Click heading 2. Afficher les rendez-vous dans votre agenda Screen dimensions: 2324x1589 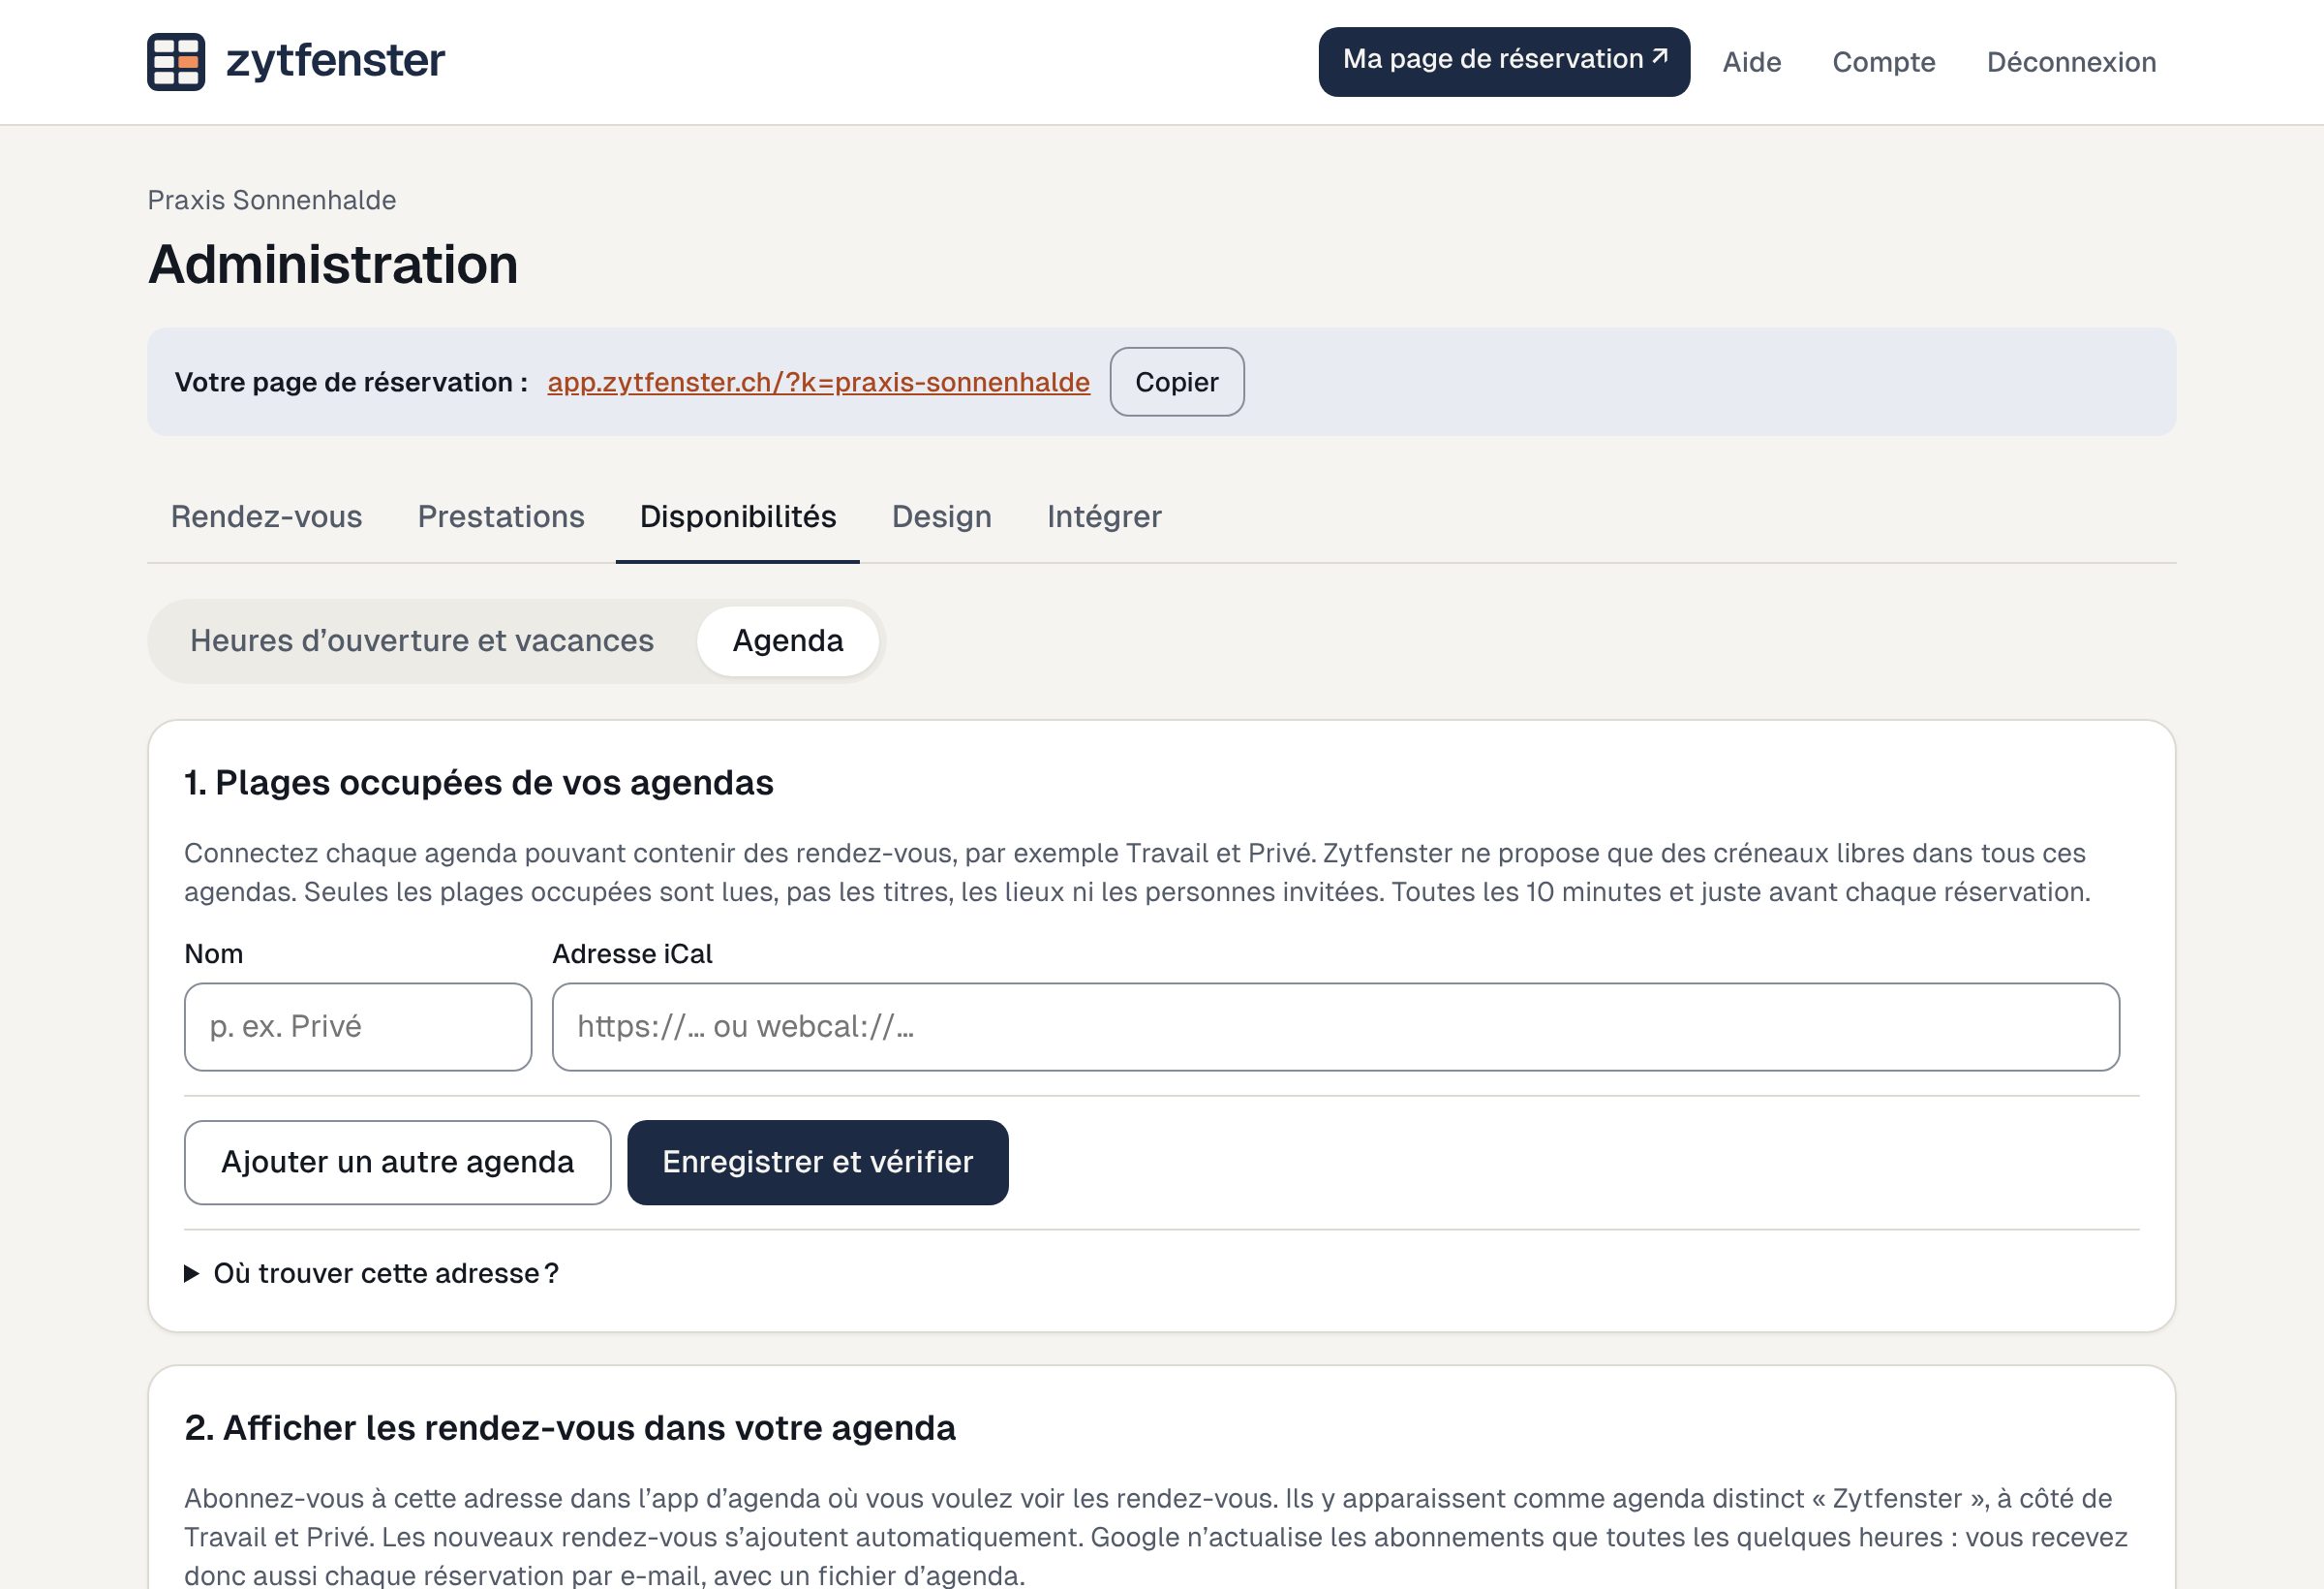[x=570, y=1428]
